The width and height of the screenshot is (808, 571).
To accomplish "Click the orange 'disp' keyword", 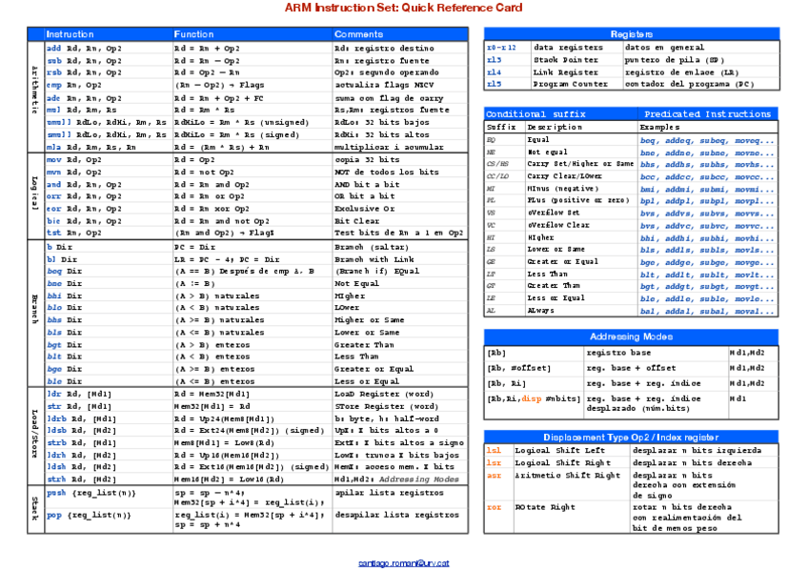I will (532, 398).
